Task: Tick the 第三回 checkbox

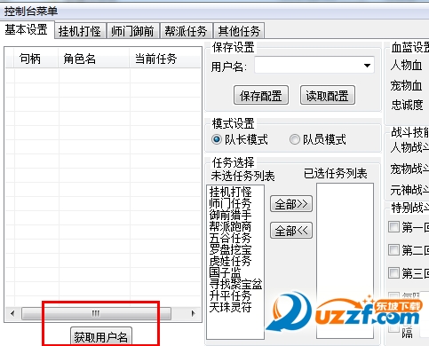Action: pos(393,272)
